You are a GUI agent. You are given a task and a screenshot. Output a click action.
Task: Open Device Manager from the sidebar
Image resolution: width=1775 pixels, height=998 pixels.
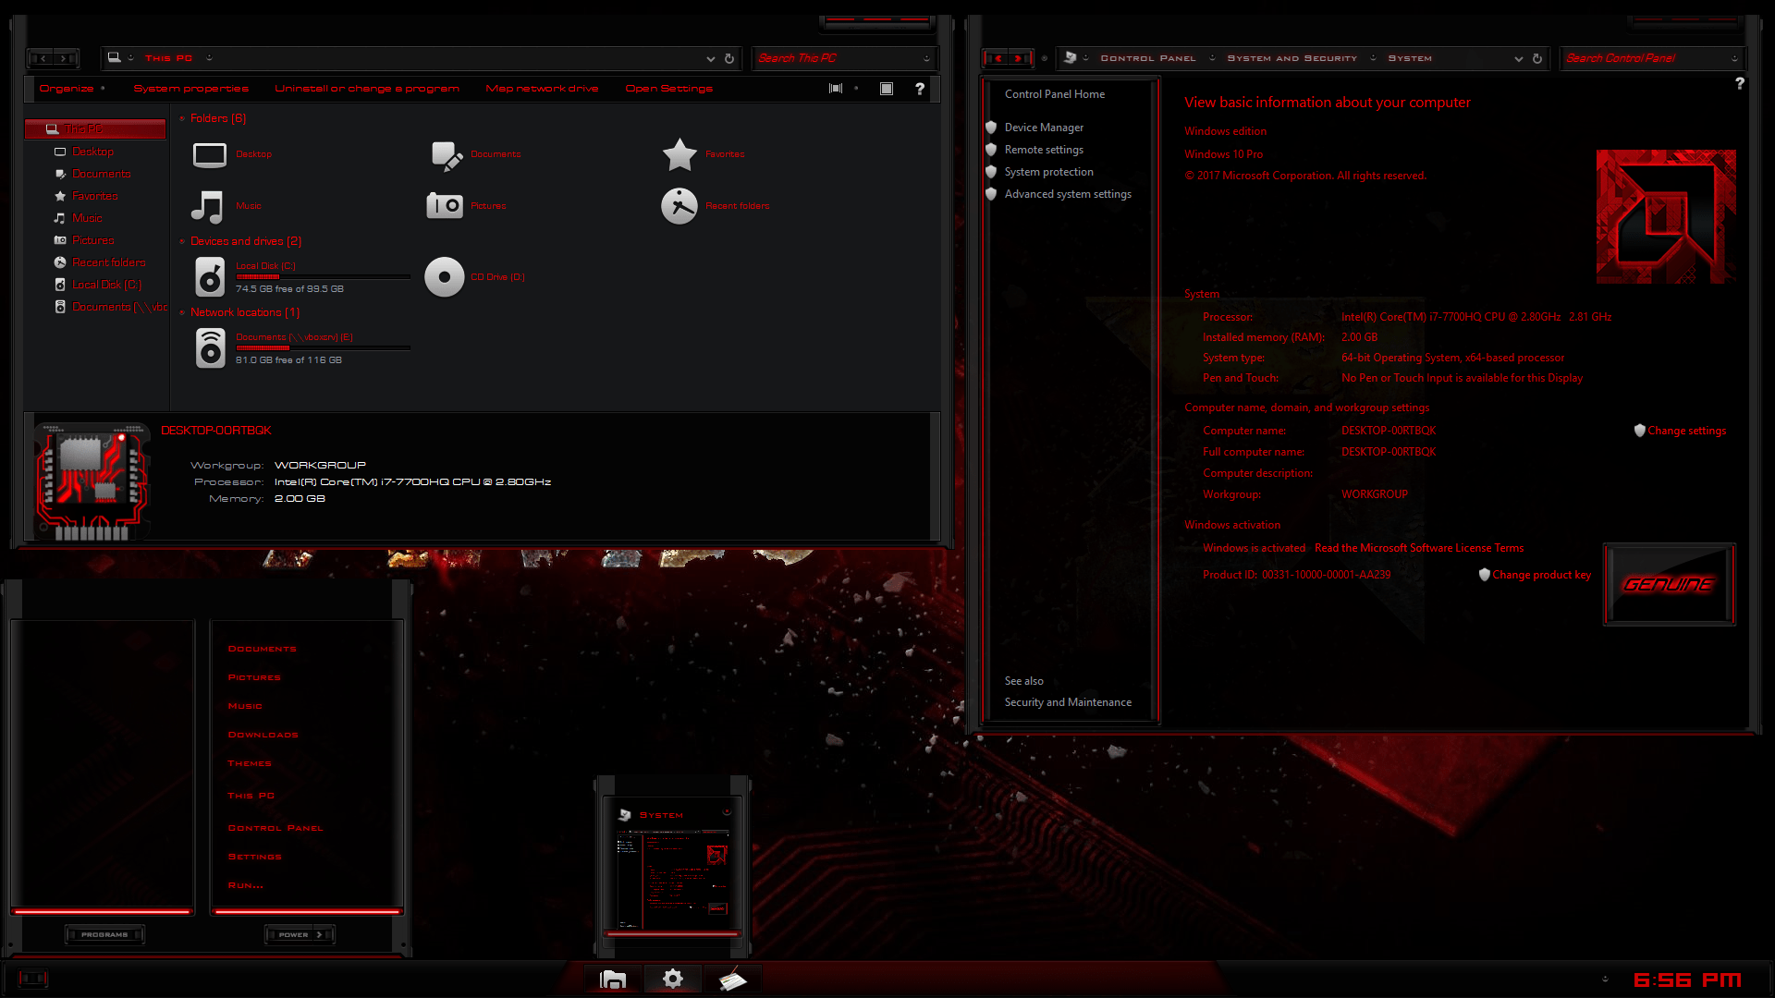pos(1044,127)
